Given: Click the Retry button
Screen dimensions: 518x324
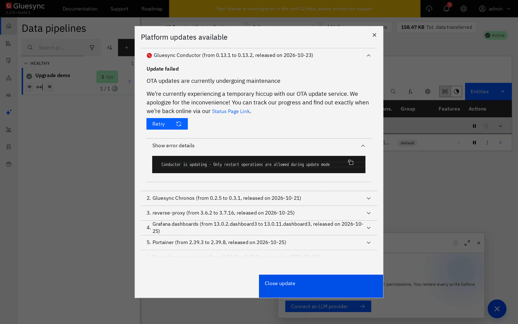Looking at the screenshot, I should pyautogui.click(x=167, y=124).
